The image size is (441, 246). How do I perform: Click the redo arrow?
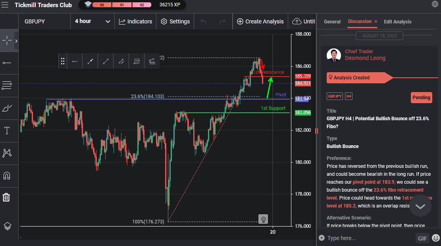tap(222, 21)
